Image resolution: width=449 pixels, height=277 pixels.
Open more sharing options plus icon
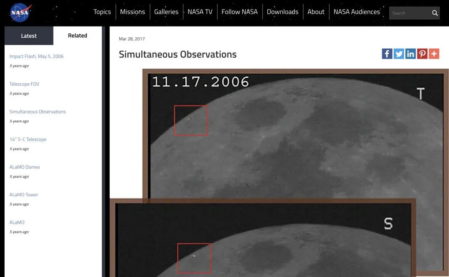(434, 54)
